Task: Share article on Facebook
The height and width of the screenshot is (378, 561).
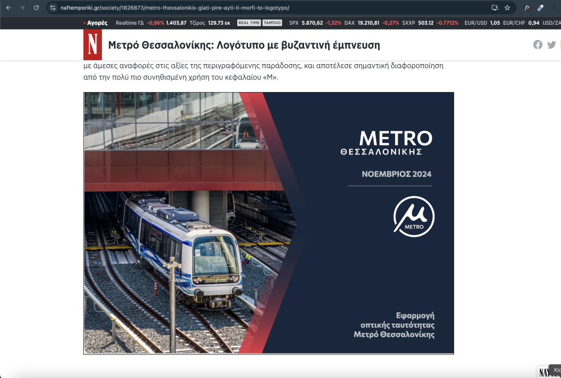Action: [538, 45]
